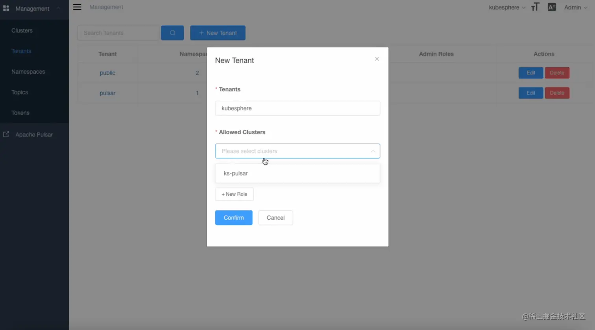Focus the Search Tenants input
595x330 pixels.
click(118, 33)
